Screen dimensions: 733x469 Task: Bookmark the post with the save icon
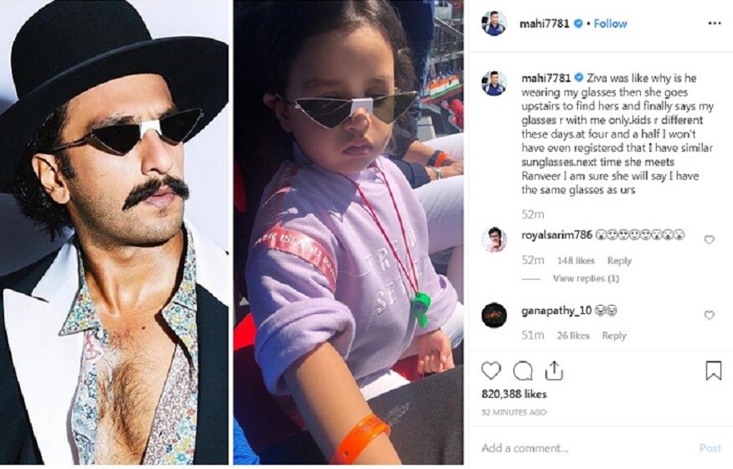(x=713, y=371)
